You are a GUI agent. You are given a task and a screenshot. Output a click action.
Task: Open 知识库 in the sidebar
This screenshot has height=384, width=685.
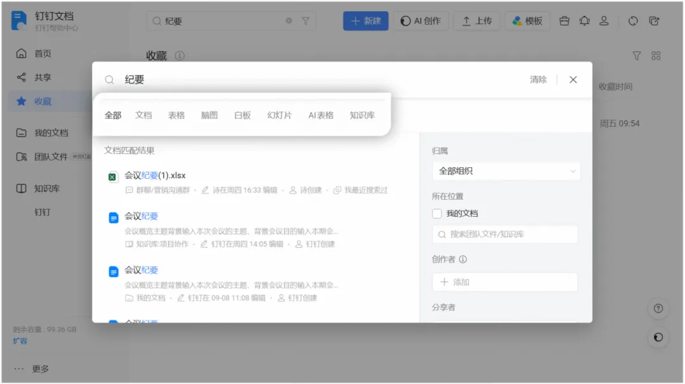click(47, 188)
